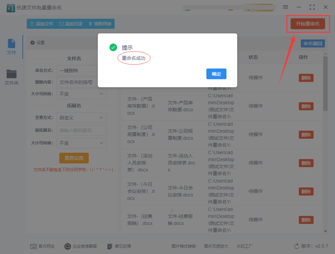Click the 企业微信客服 chat icon
Screen dimensions: 335x254
point(68,246)
